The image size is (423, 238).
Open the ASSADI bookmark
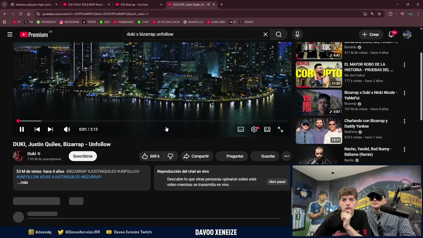[x=246, y=22]
